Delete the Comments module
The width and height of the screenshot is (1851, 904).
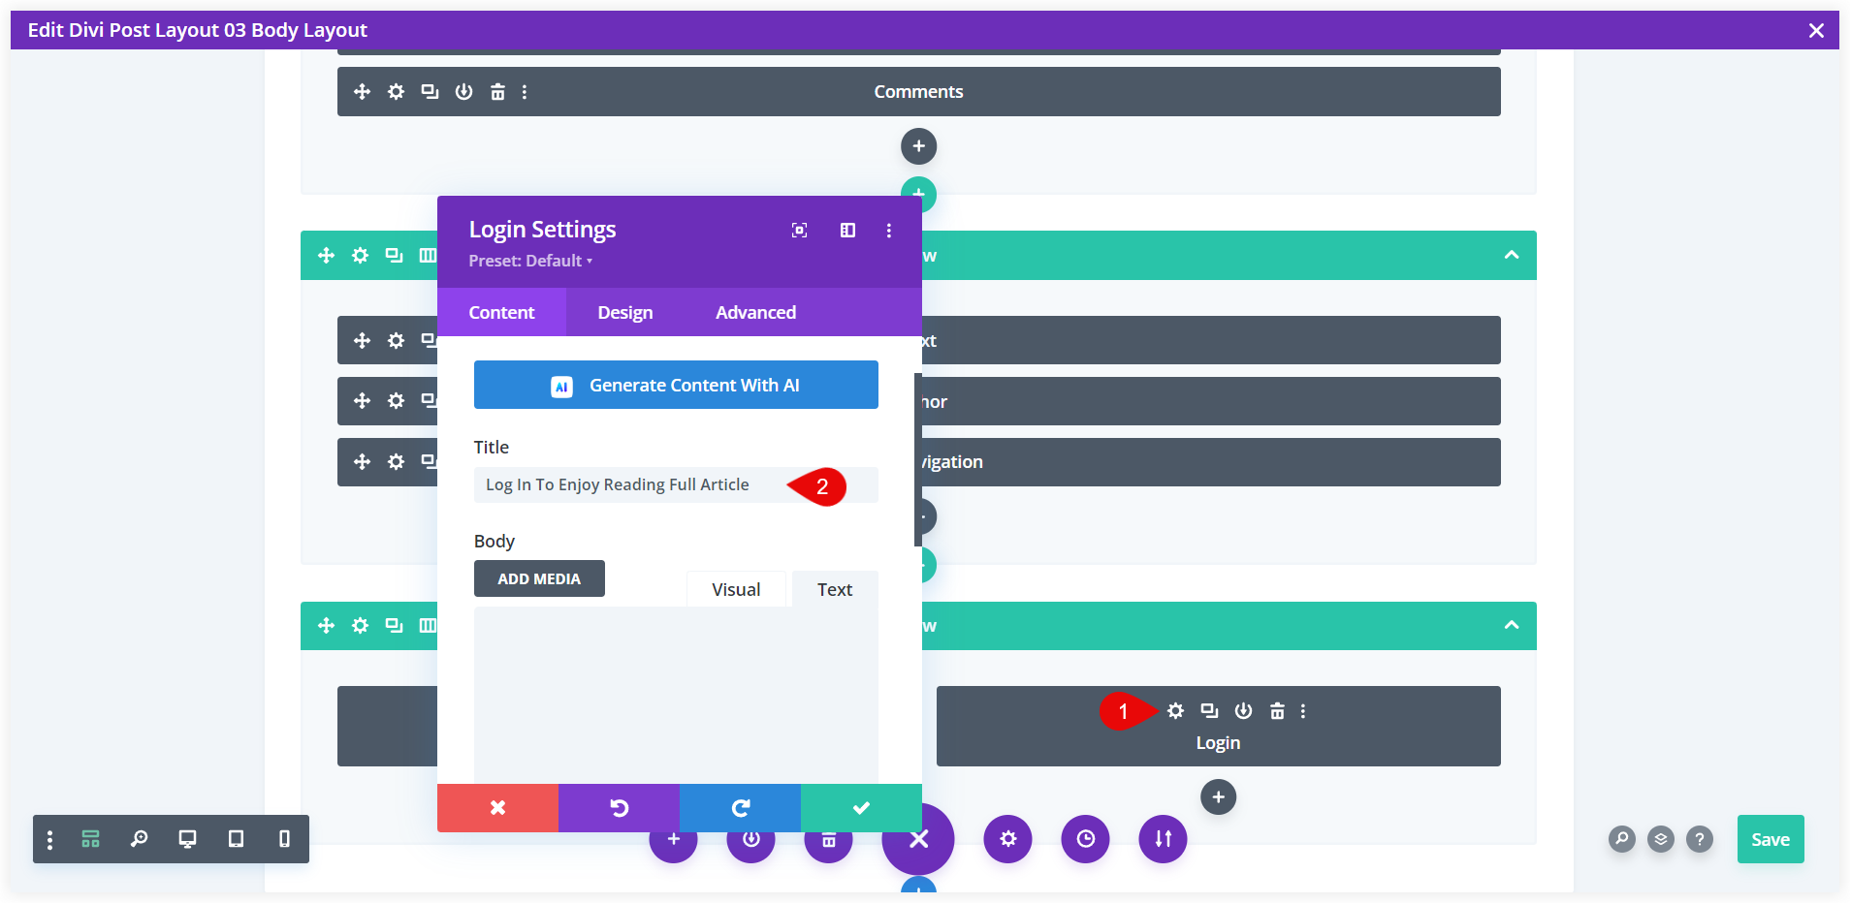(497, 92)
